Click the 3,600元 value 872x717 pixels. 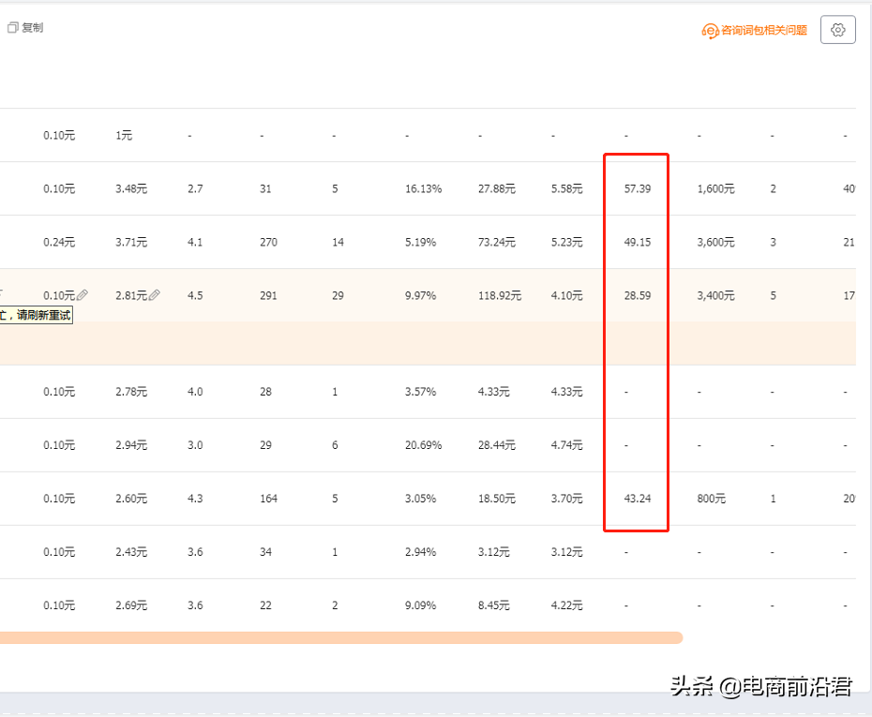[715, 243]
